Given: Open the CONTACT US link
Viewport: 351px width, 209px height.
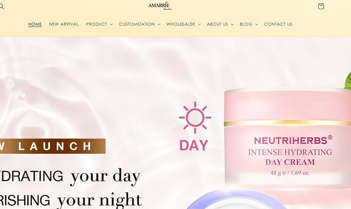Looking at the screenshot, I should 278,24.
